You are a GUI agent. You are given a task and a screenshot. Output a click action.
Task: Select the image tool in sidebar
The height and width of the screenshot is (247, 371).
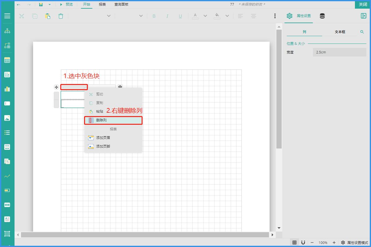point(7,118)
